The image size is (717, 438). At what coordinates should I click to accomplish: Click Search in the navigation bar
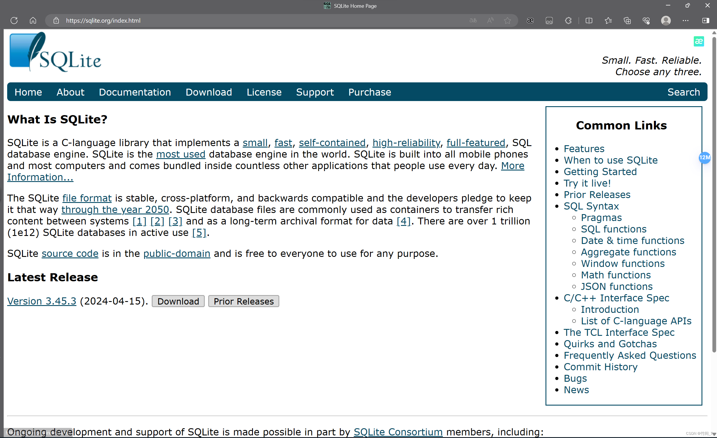tap(683, 92)
